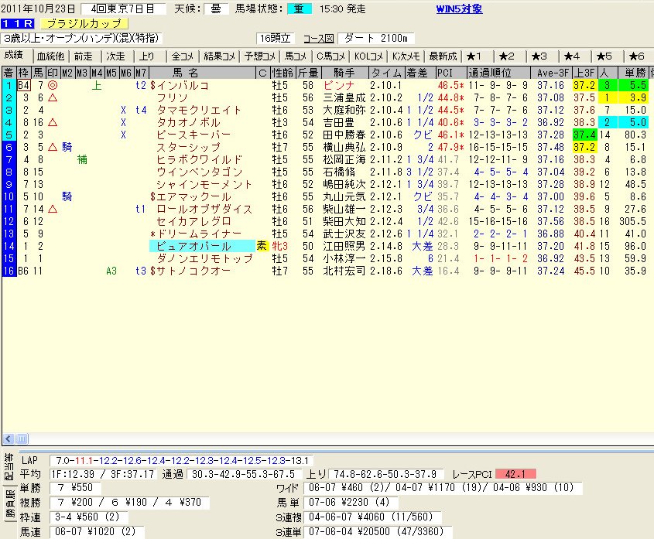Image resolution: width=654 pixels, height=539 pixels.
Task: Open the ★2 star tab
Action: click(x=506, y=56)
